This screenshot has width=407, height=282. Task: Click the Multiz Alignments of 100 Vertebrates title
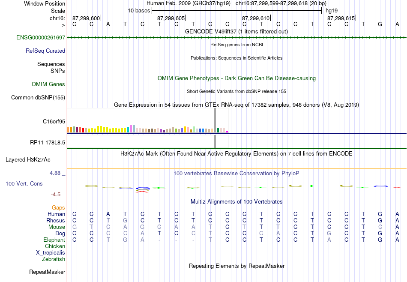point(236,201)
